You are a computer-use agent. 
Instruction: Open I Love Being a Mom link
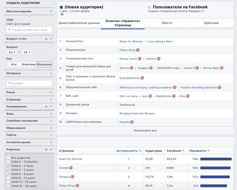(160, 42)
